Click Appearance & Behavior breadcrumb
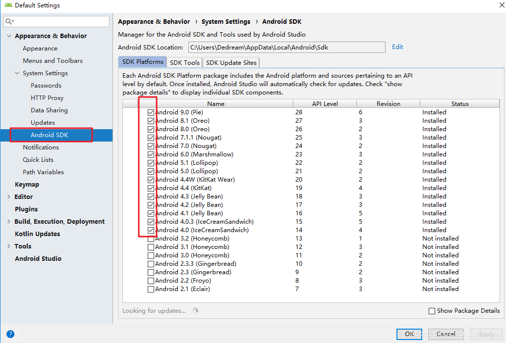Viewport: 506px width, 343px height. (154, 22)
